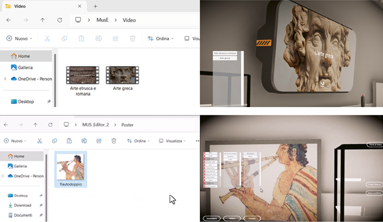The height and width of the screenshot is (222, 383).
Task: Close the Video tab
Action: click(x=79, y=6)
